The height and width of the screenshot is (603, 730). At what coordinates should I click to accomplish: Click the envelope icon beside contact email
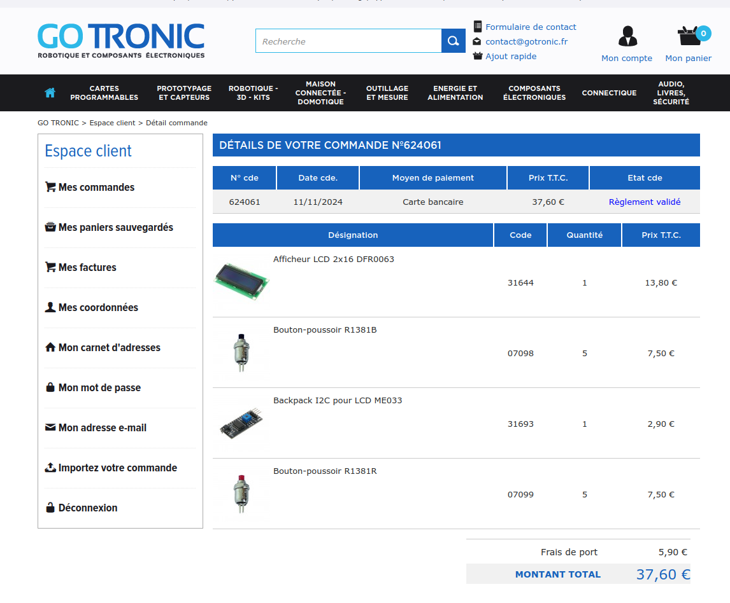click(477, 41)
